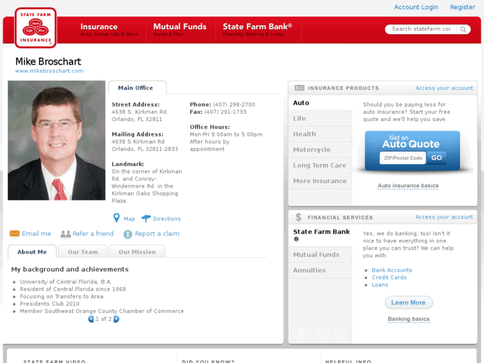Click the phone number (407) 298-2700
The width and height of the screenshot is (484, 363).
(x=234, y=105)
